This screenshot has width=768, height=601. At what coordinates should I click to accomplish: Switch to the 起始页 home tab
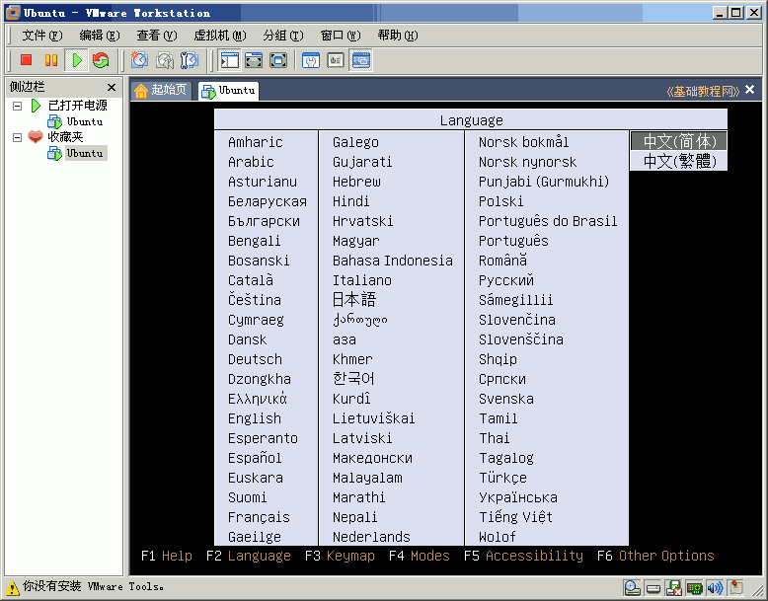[x=161, y=90]
